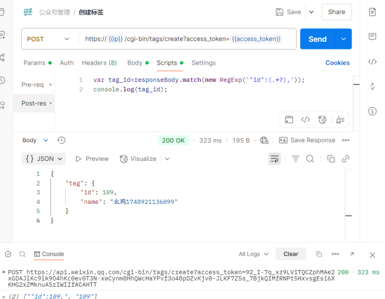Copy console logs icon
Screen dimensions: 385x299
pyautogui.click(x=319, y=254)
